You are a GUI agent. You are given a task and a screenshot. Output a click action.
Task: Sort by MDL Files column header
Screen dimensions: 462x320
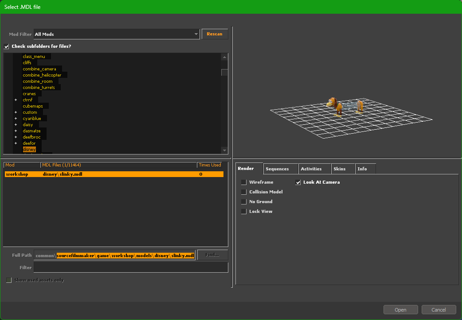[118, 165]
